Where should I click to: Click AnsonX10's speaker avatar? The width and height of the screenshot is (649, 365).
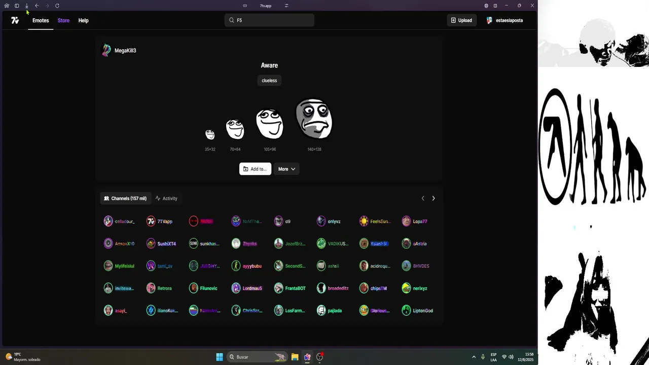pyautogui.click(x=108, y=243)
